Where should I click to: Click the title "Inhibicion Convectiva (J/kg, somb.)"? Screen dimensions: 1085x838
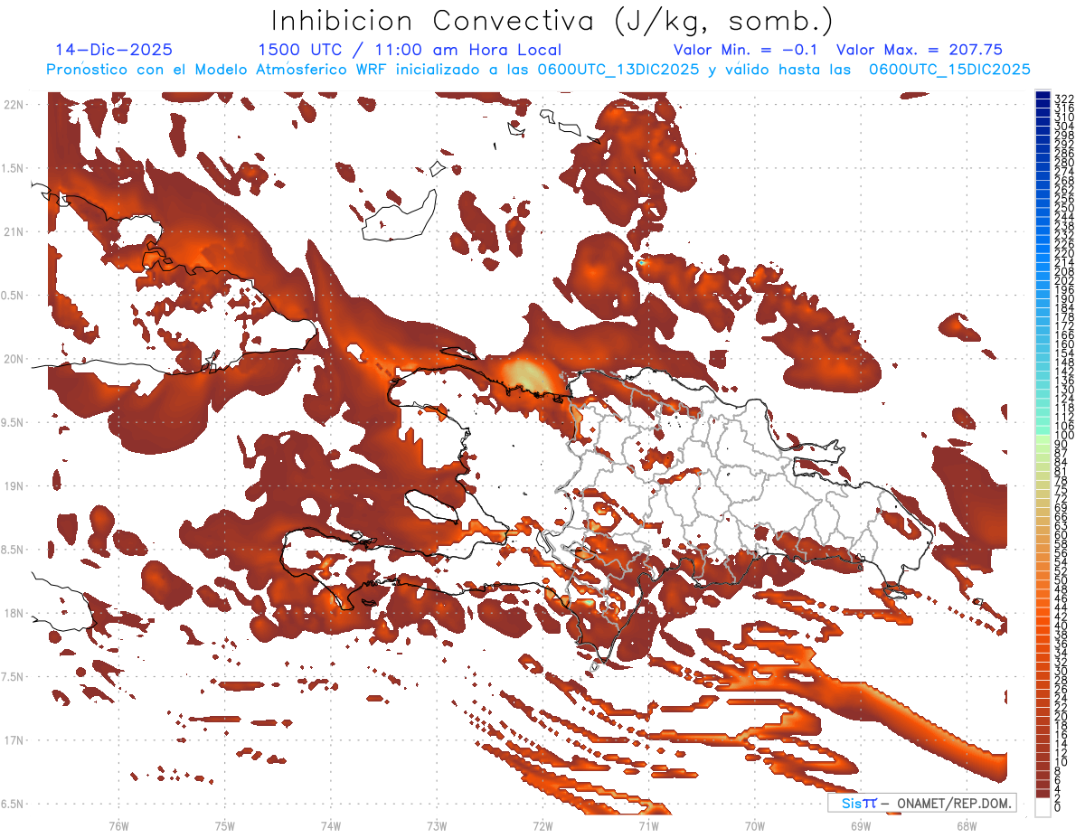[x=552, y=21]
